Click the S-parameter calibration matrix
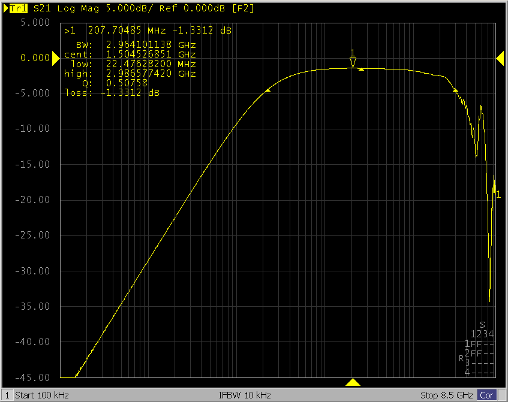Screen dimensions: 508x402 (x=479, y=349)
